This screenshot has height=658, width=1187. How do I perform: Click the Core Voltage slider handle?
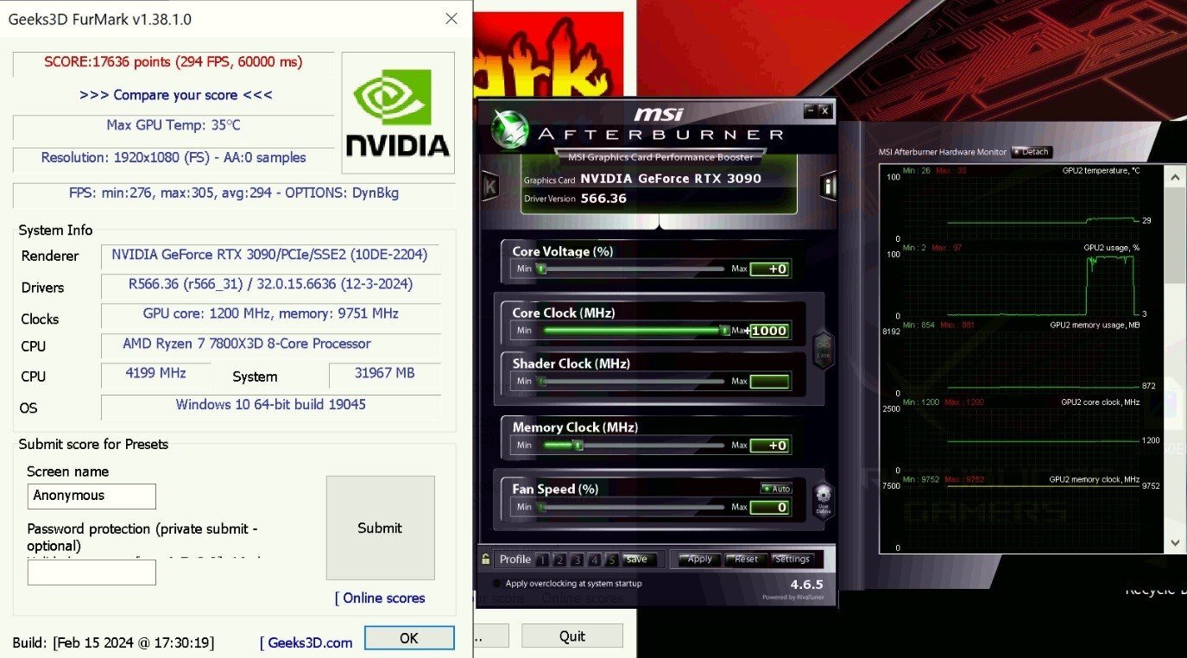point(541,269)
